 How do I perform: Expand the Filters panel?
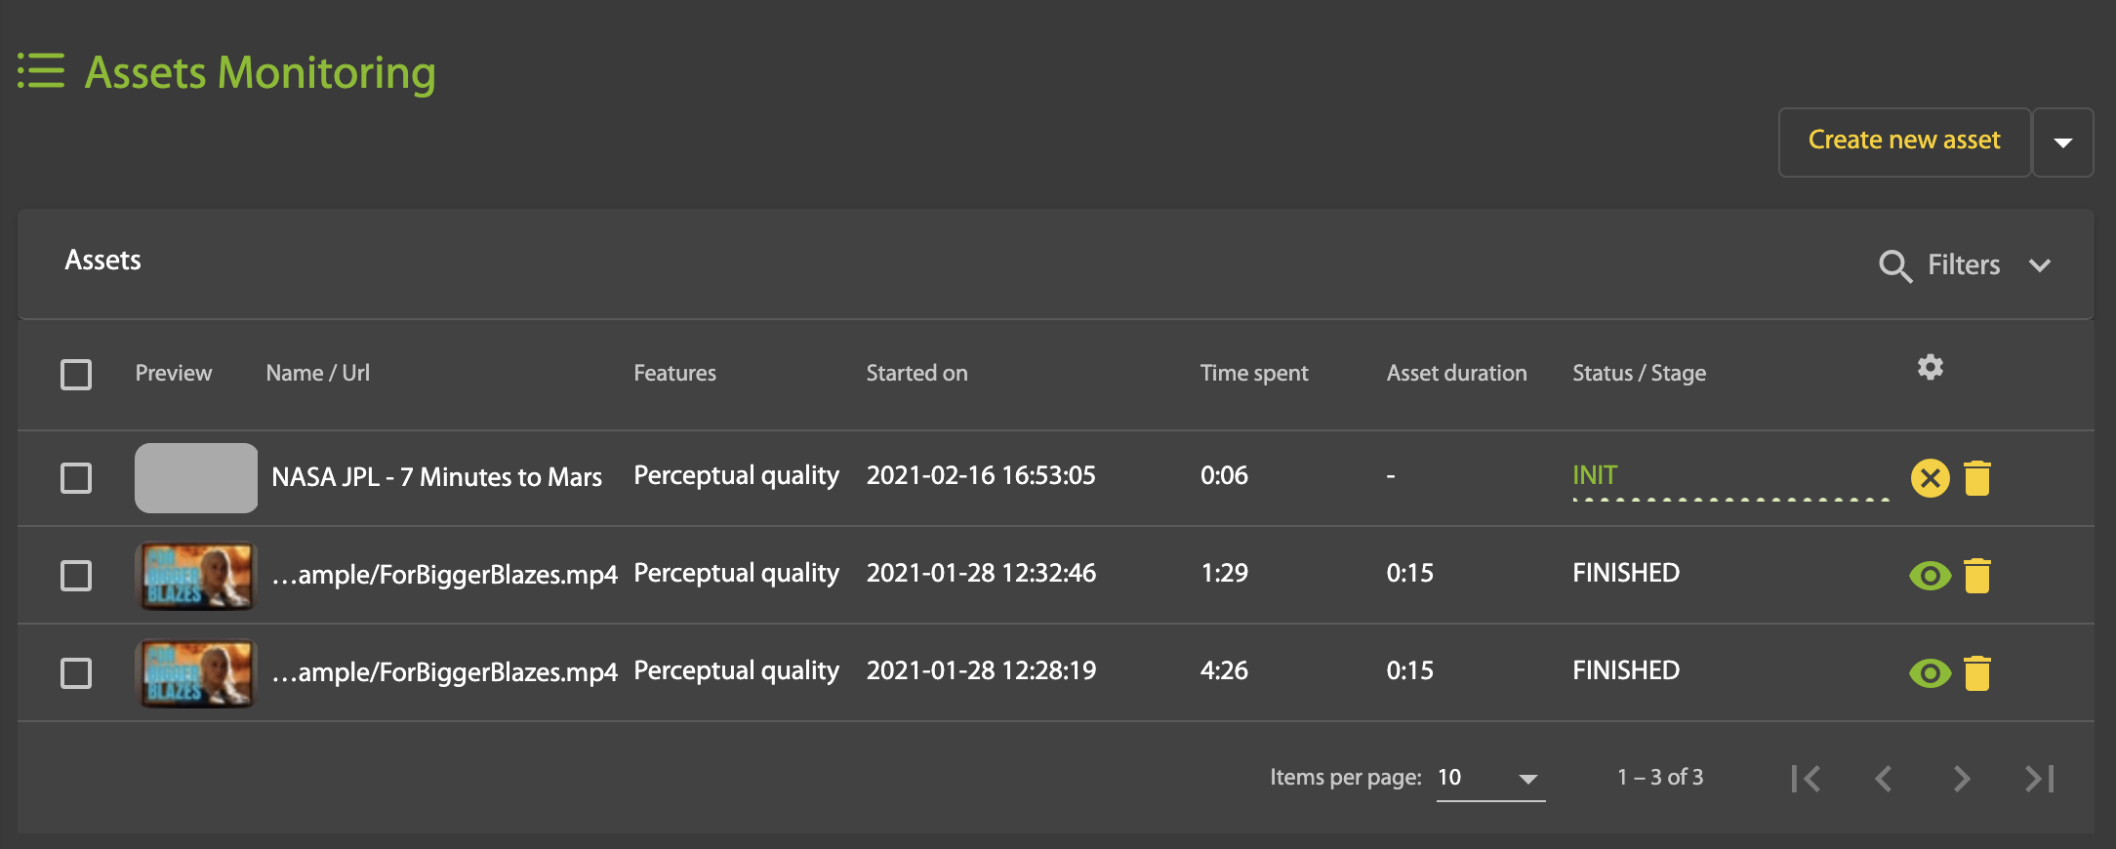[2039, 265]
